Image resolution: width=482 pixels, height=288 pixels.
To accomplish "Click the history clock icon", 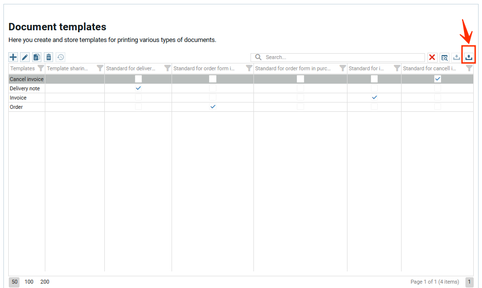I will click(60, 58).
